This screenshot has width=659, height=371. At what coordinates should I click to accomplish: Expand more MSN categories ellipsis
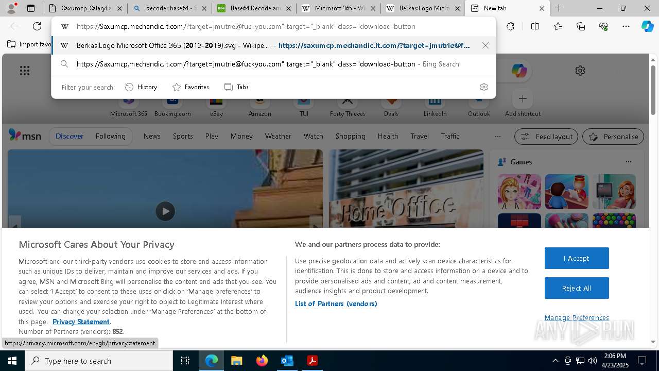pyautogui.click(x=497, y=137)
